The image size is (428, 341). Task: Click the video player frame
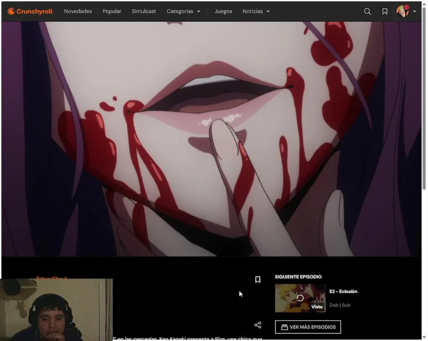coord(211,139)
